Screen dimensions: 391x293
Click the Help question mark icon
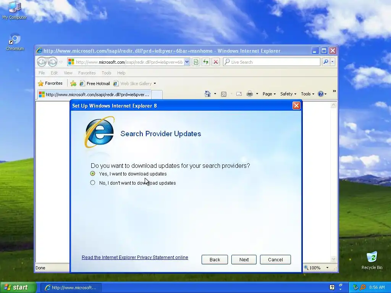[321, 94]
